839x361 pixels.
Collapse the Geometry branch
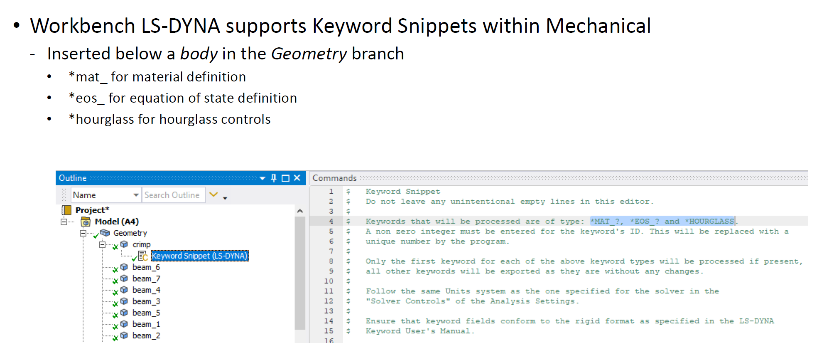[x=83, y=233]
